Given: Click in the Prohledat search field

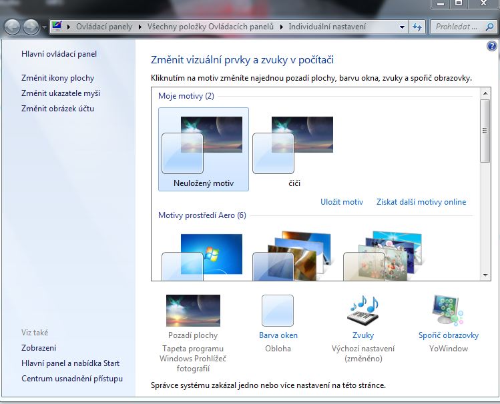Looking at the screenshot, I should pyautogui.click(x=457, y=27).
